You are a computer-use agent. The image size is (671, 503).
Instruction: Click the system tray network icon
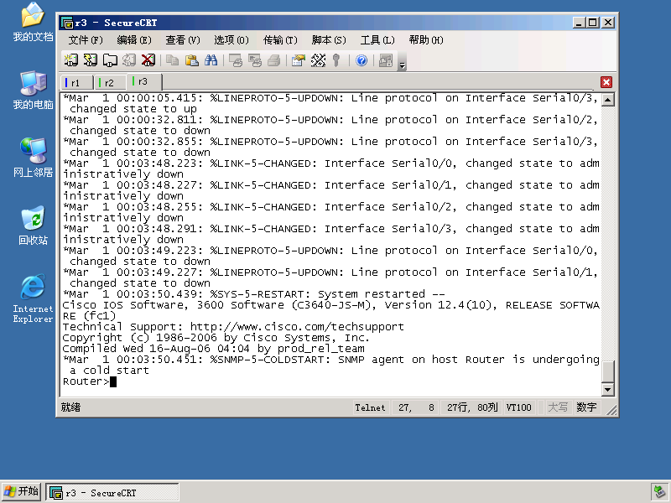click(x=659, y=493)
